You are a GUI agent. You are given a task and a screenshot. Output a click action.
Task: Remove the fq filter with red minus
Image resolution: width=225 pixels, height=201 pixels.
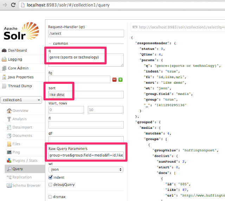[114, 79]
